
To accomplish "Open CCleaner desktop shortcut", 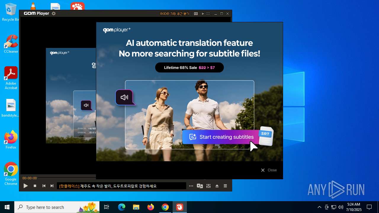I will tap(11, 44).
